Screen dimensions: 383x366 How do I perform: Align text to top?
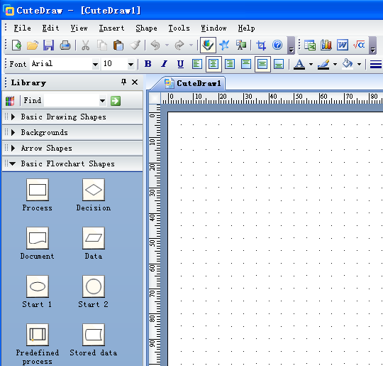tap(246, 64)
